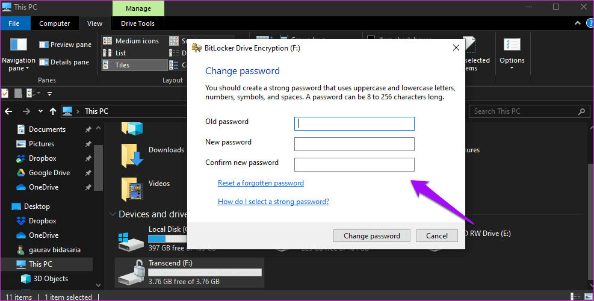
Task: Open the Options button in ribbon
Action: pyautogui.click(x=512, y=54)
